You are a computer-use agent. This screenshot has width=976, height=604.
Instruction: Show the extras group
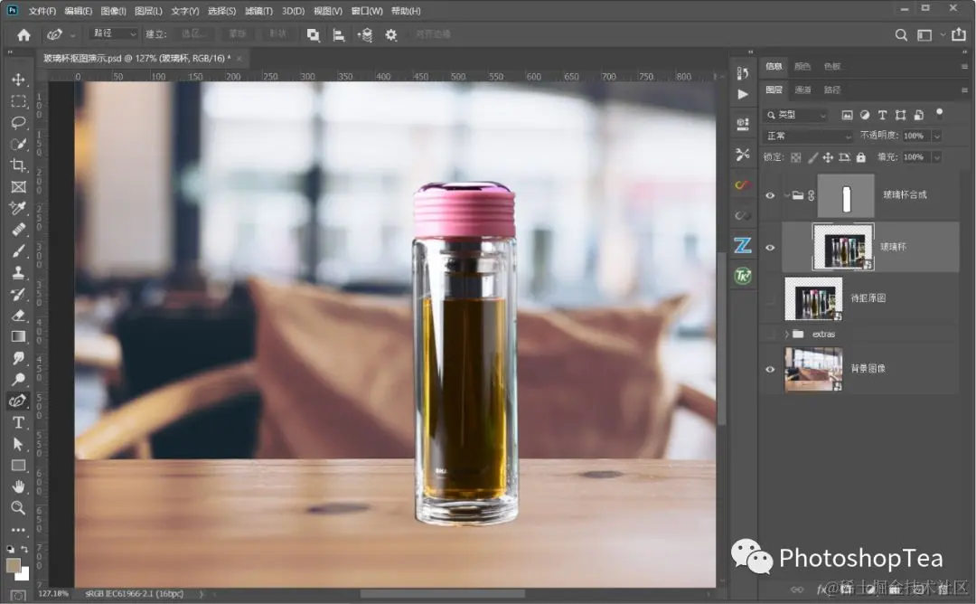pyautogui.click(x=770, y=335)
